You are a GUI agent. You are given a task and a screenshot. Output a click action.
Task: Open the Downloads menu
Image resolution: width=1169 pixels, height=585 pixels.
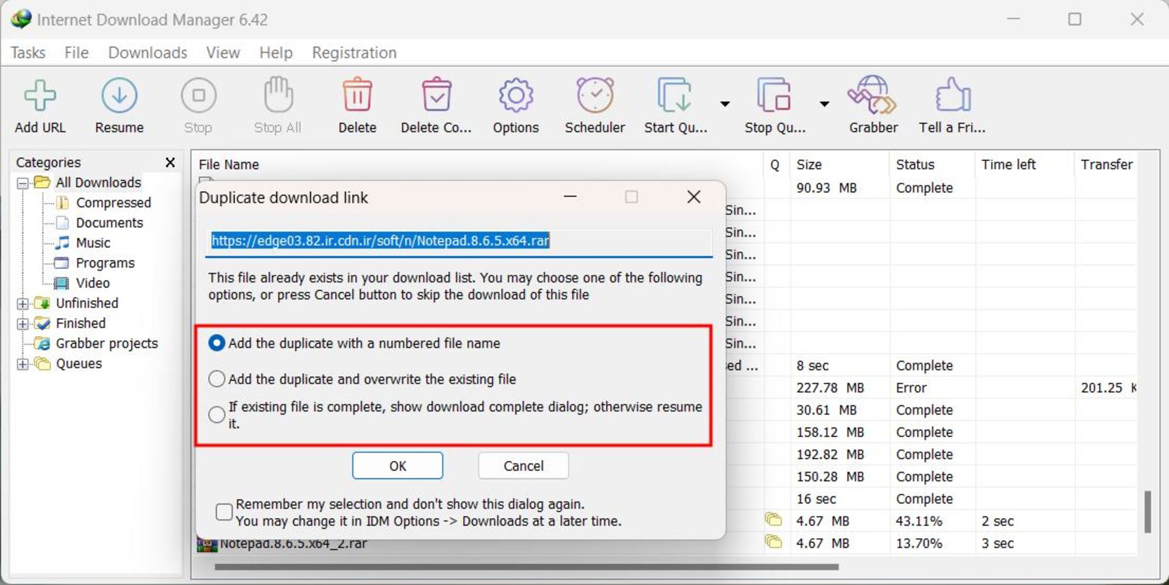point(147,53)
